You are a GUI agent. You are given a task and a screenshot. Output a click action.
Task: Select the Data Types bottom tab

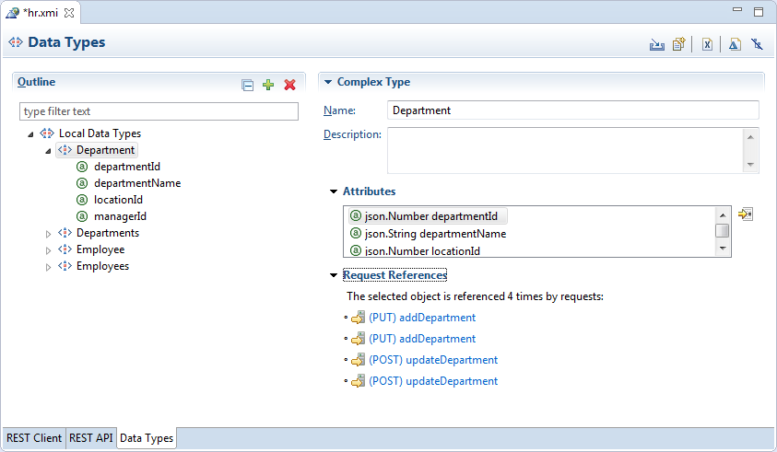click(x=147, y=438)
